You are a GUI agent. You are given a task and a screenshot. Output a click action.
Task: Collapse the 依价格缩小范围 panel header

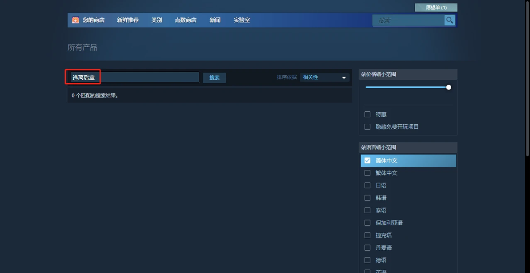click(x=408, y=74)
